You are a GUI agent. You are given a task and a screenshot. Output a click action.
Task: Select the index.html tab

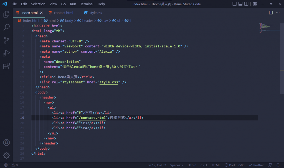(x=29, y=13)
